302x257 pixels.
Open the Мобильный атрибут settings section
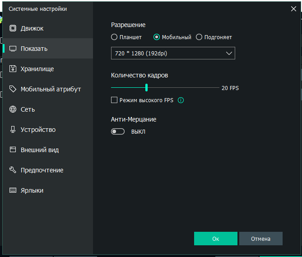click(51, 89)
